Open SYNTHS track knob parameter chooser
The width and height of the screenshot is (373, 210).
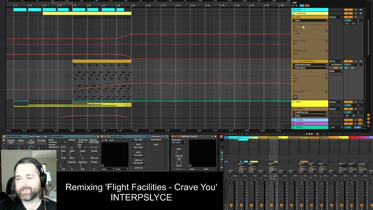pos(310,116)
